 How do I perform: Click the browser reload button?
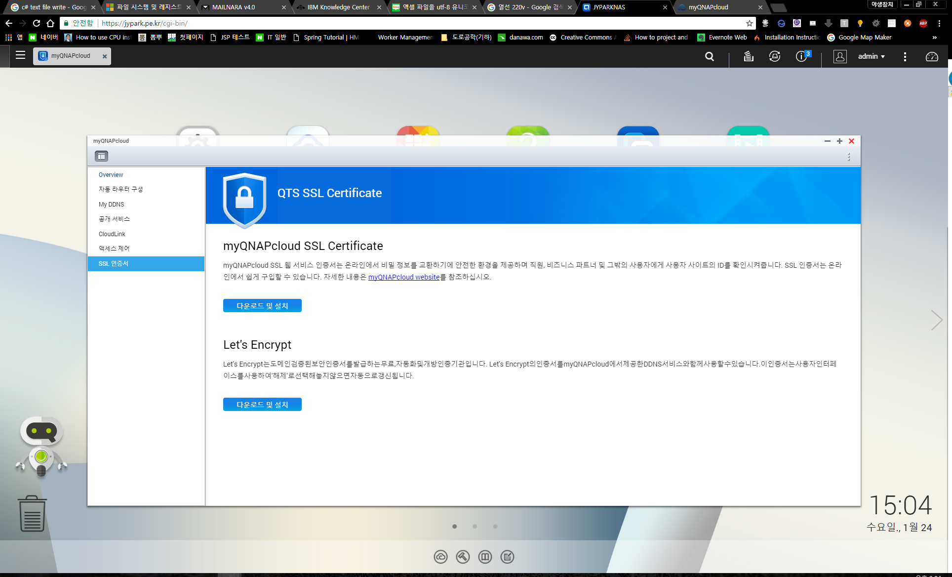click(x=37, y=23)
